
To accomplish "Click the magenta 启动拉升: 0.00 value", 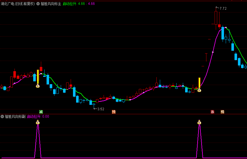I will 38,116.
